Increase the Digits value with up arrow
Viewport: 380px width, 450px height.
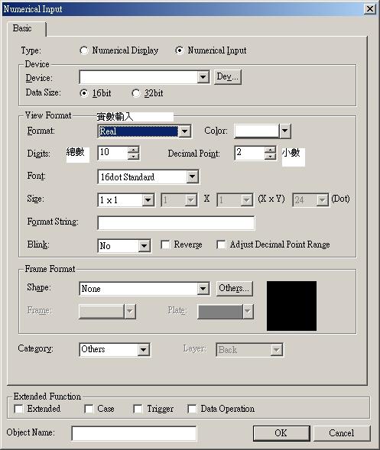[134, 150]
